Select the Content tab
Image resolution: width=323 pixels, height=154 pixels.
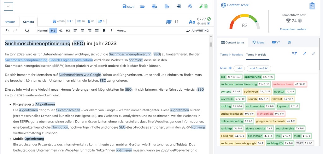28,22
